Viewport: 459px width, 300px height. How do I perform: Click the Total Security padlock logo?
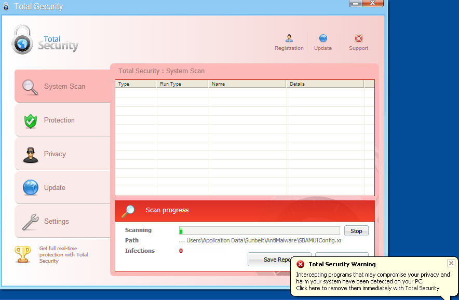click(22, 40)
